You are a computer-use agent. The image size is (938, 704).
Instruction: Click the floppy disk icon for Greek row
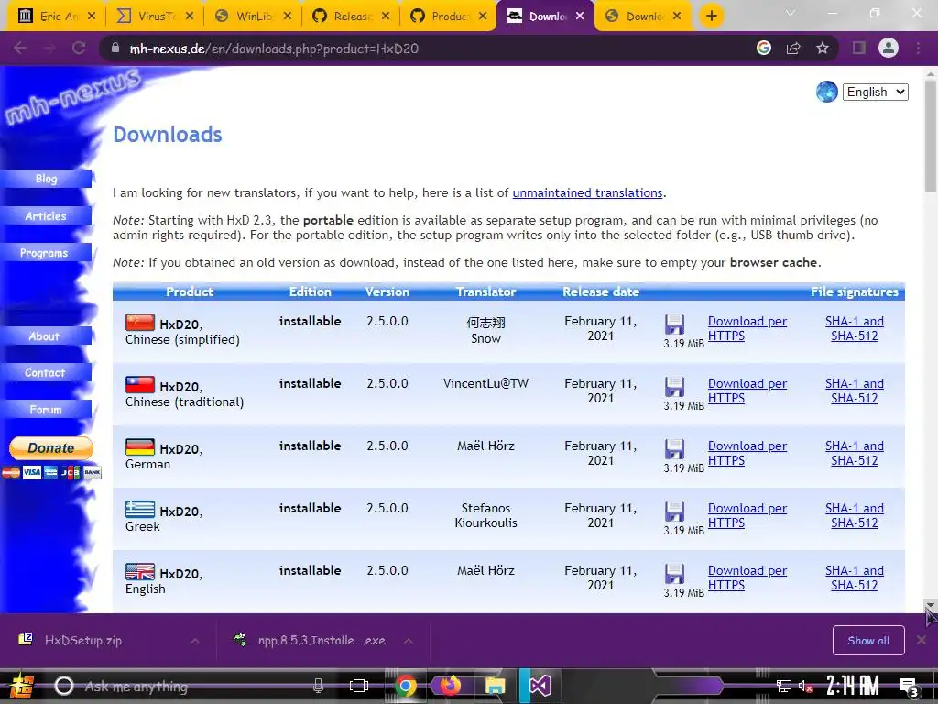coord(674,511)
